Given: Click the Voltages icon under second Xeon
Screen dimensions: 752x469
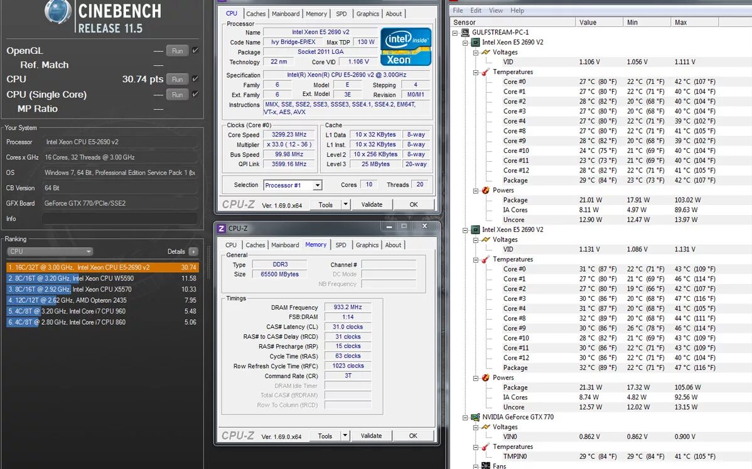Looking at the screenshot, I should pyautogui.click(x=485, y=240).
